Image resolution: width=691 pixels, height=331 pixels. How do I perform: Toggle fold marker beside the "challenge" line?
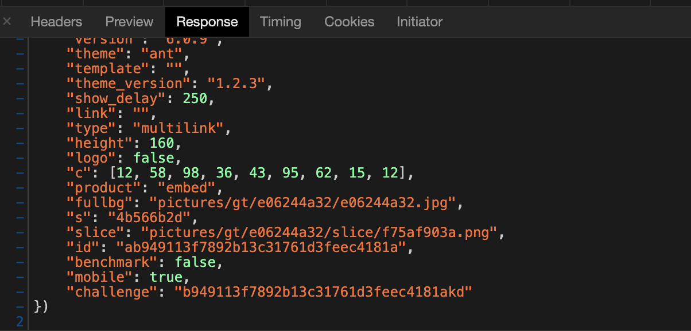[21, 292]
